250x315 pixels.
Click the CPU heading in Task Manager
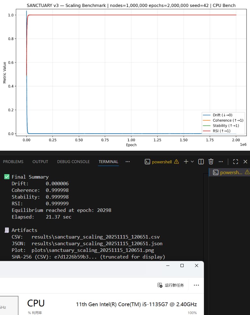(36, 303)
